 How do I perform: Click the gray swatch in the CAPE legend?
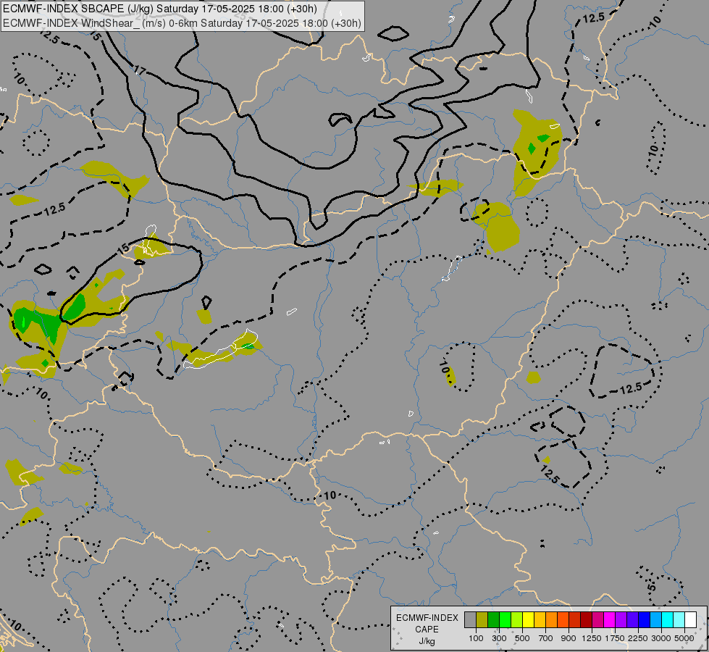tap(470, 620)
